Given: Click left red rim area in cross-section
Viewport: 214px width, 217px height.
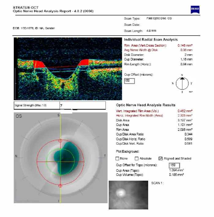Looking at the screenshot, I should click(38, 64).
